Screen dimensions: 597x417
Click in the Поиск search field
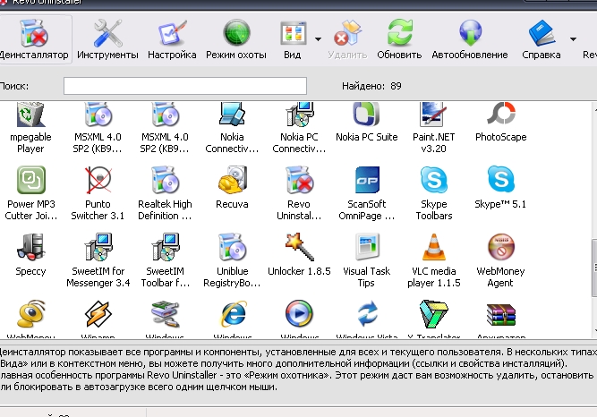(184, 86)
